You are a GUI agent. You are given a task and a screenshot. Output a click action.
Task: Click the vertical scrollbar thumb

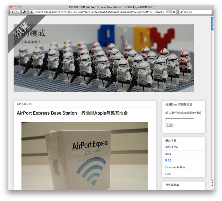[213, 24]
